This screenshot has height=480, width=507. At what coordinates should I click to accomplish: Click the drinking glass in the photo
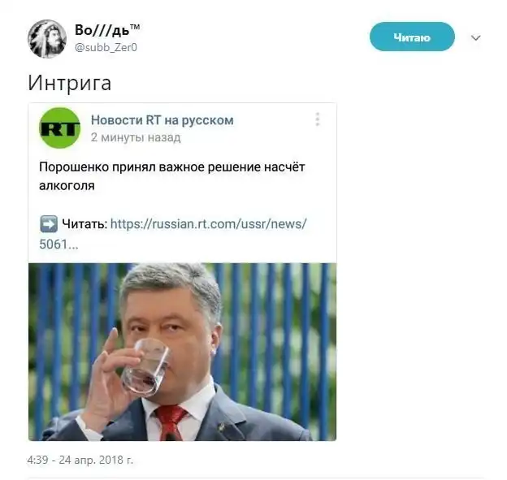coord(145,367)
